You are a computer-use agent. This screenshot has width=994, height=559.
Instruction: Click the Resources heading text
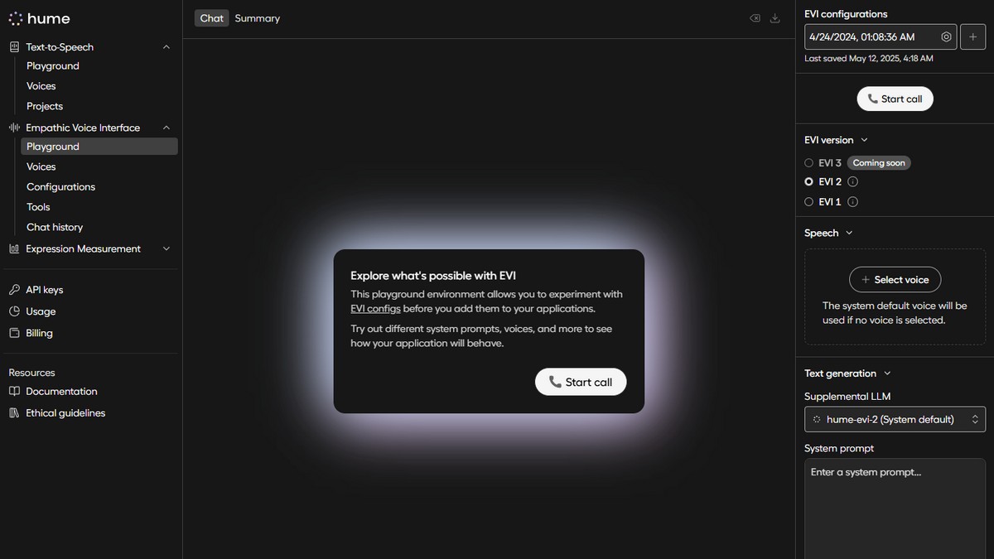pyautogui.click(x=32, y=373)
